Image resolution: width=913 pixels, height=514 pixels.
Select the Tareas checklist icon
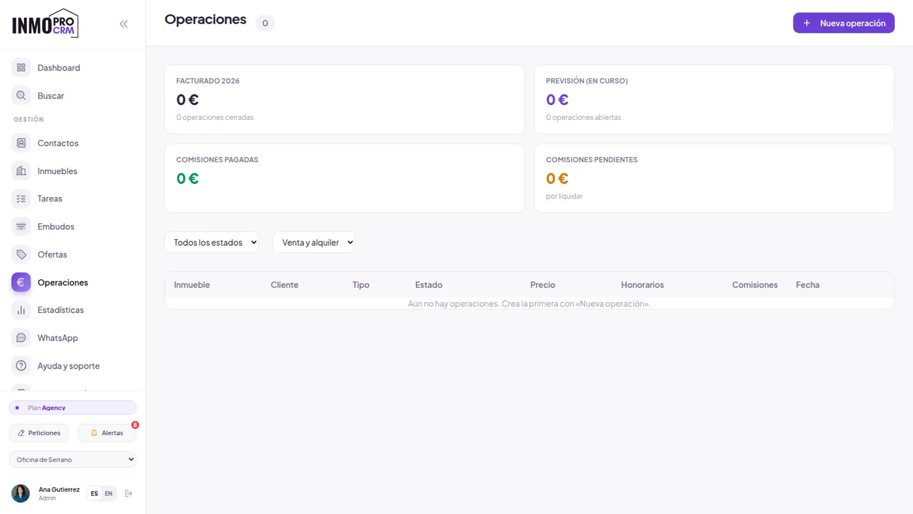[21, 198]
